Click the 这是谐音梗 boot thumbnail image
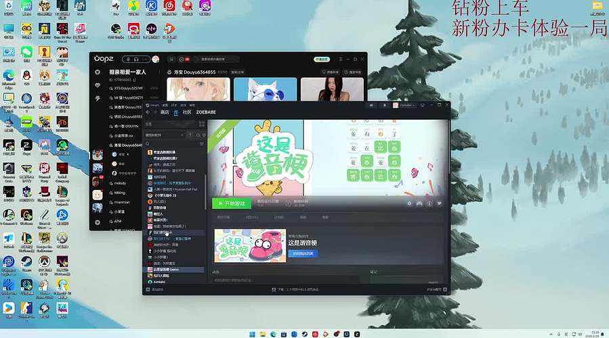The width and height of the screenshot is (609, 338). pyautogui.click(x=250, y=246)
